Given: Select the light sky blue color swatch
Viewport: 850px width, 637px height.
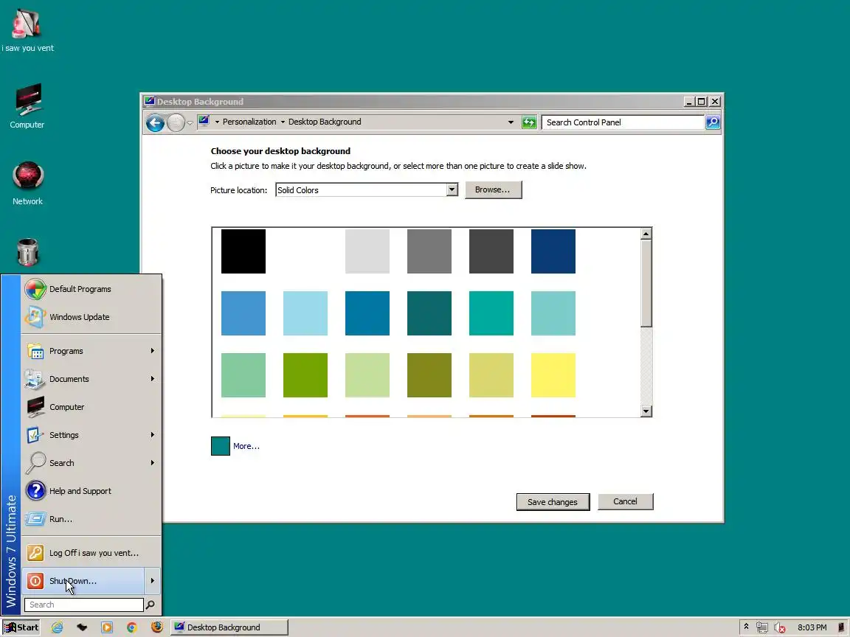Looking at the screenshot, I should point(305,313).
